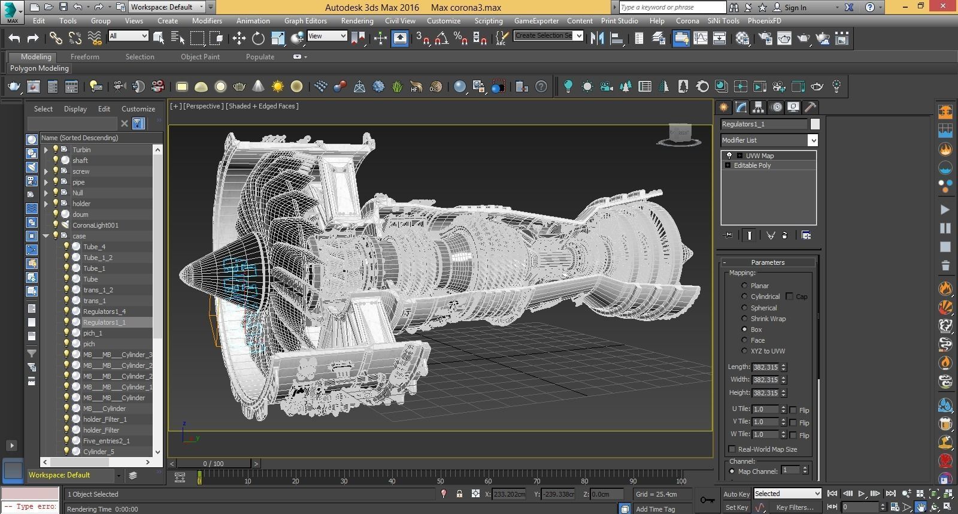The image size is (958, 514).
Task: Open the Utilities hammer panel tab
Action: tap(810, 107)
